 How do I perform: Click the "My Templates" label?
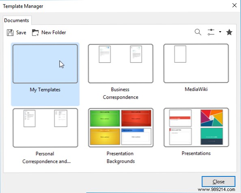click(45, 90)
